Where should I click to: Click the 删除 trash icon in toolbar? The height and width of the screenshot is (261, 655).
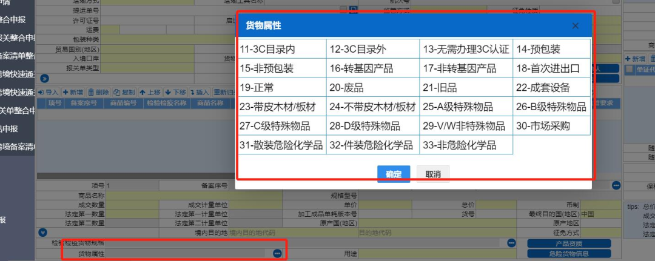click(x=98, y=92)
